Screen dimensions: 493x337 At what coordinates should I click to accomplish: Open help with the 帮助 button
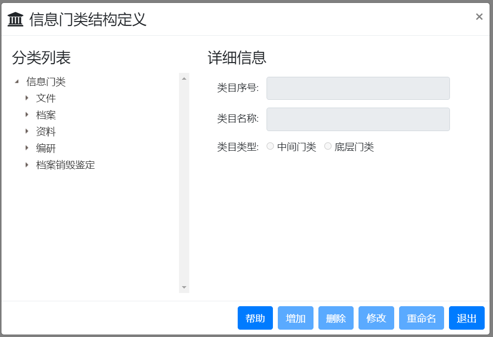[255, 318]
